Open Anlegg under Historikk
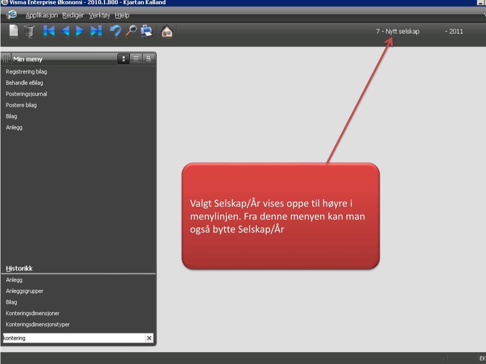Screen dimensions: 486x364 coord(14,280)
